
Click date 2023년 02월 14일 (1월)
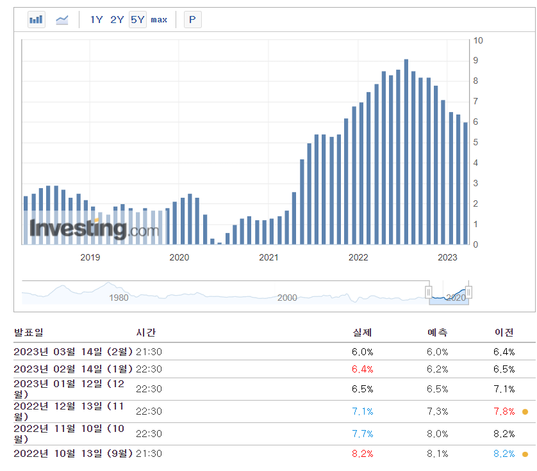coord(73,369)
